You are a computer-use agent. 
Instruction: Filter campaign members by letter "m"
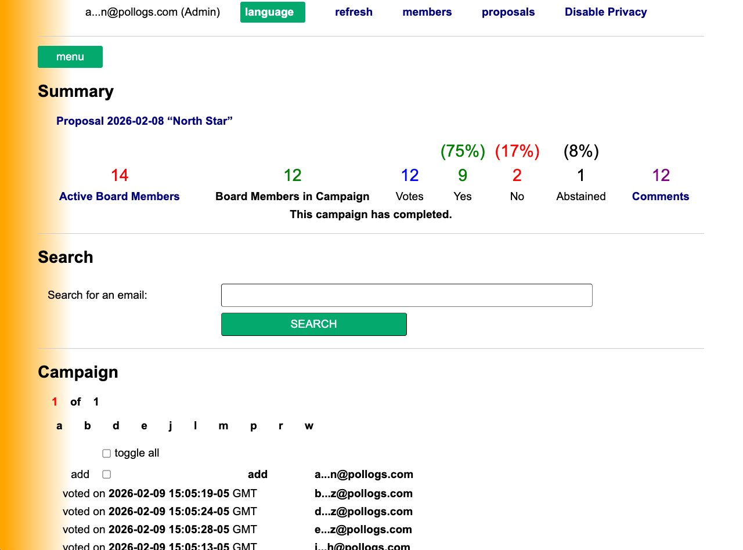[x=223, y=425]
